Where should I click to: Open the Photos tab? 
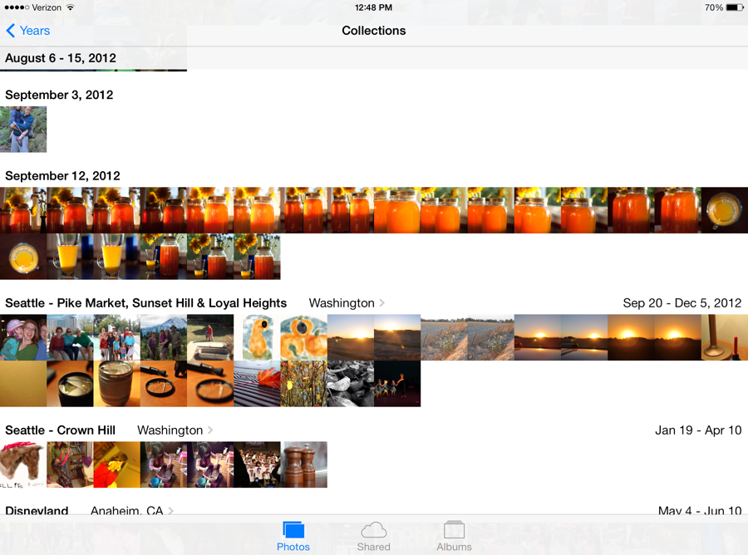293,537
